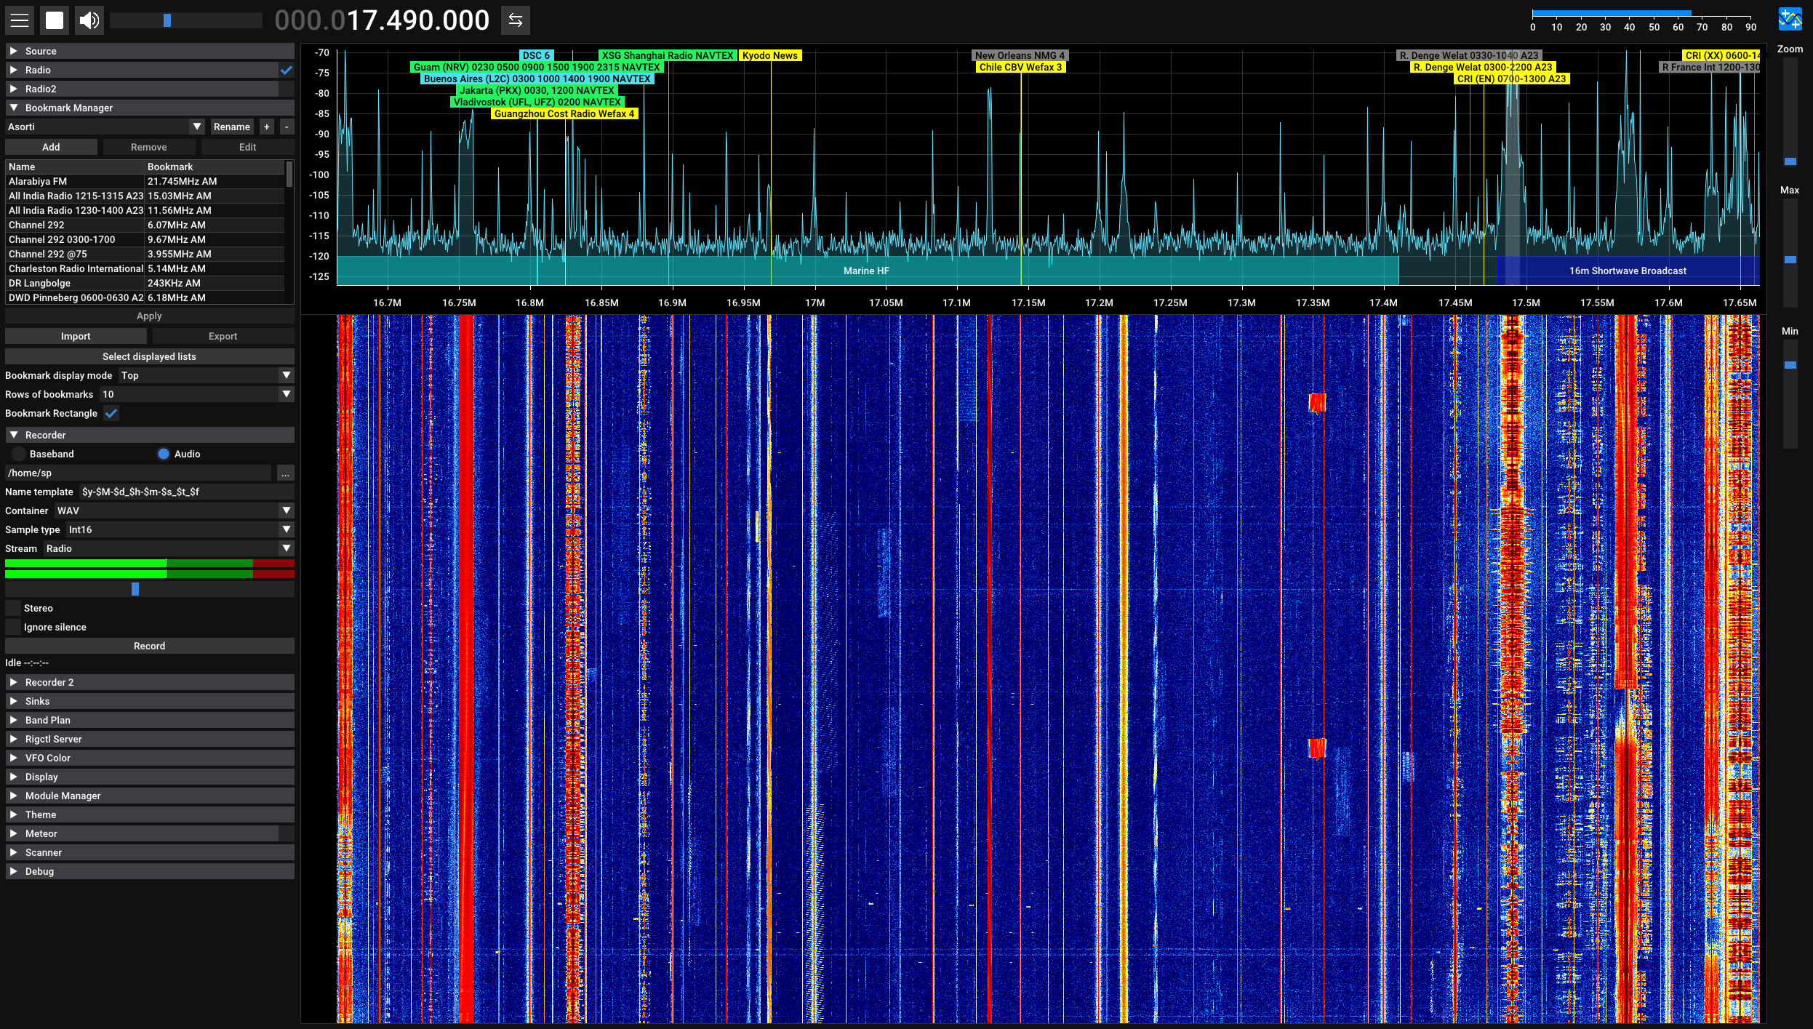Click the Recorder section icon
1813x1029 pixels.
(x=14, y=435)
